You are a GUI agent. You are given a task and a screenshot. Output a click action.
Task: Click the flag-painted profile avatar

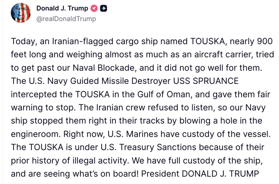pyautogui.click(x=20, y=13)
